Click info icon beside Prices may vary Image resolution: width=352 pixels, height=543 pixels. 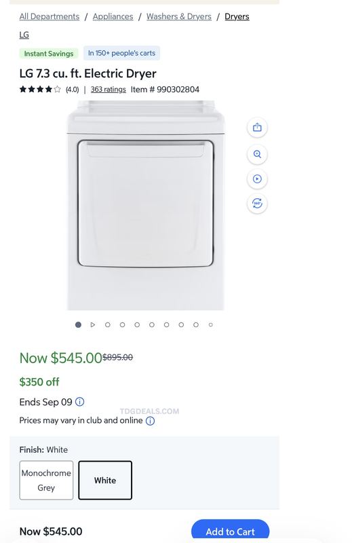click(x=150, y=421)
